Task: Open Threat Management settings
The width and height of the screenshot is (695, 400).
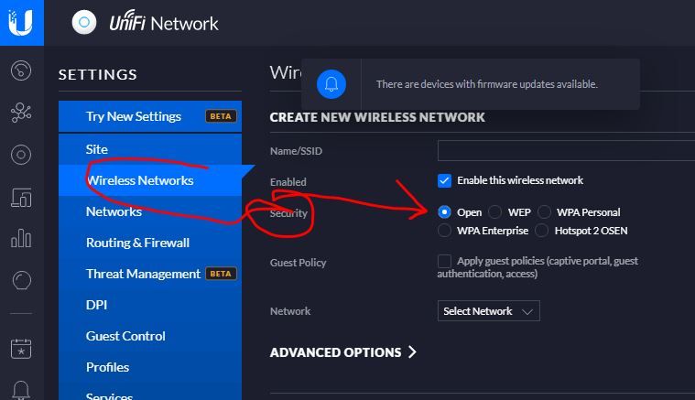Action: [x=143, y=274]
